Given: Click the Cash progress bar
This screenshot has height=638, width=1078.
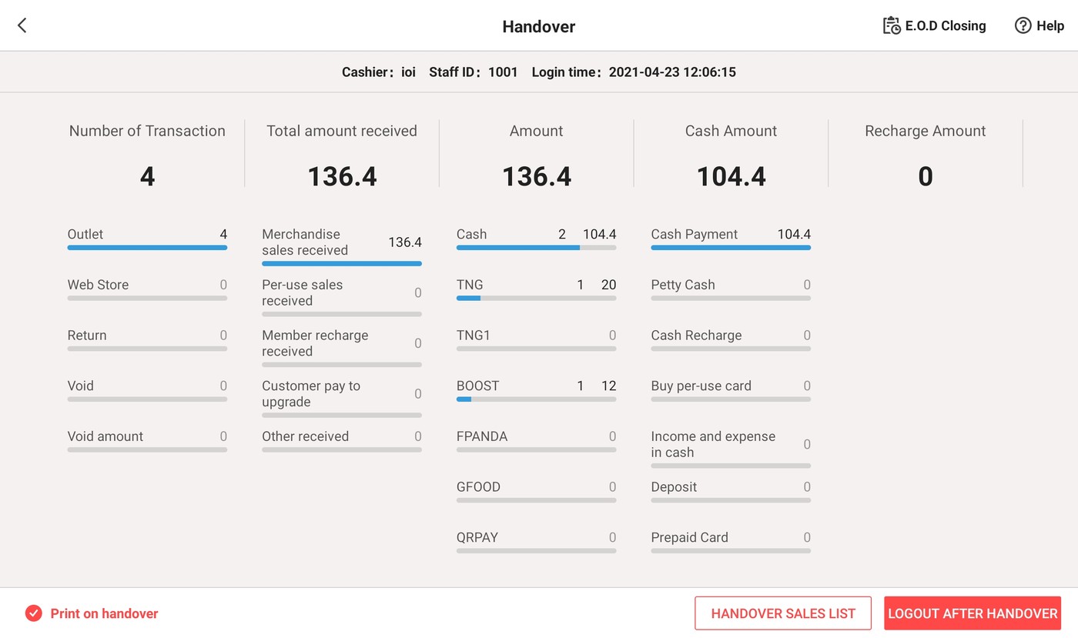Looking at the screenshot, I should coord(536,248).
